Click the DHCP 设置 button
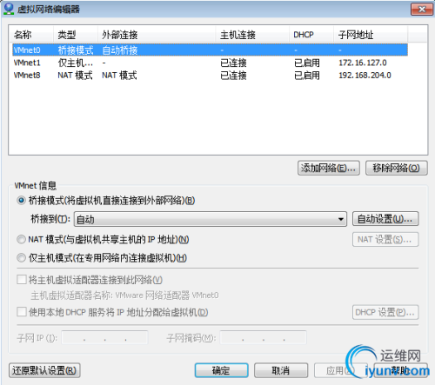The image size is (435, 385). pyautogui.click(x=385, y=312)
